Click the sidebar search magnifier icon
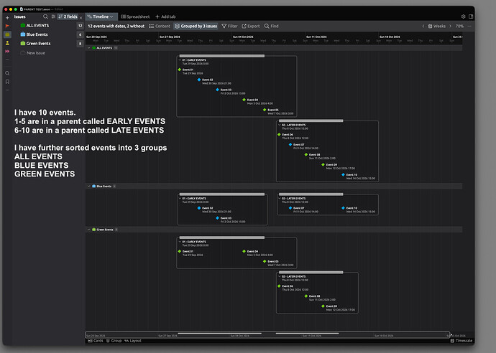The image size is (496, 353). (7, 73)
